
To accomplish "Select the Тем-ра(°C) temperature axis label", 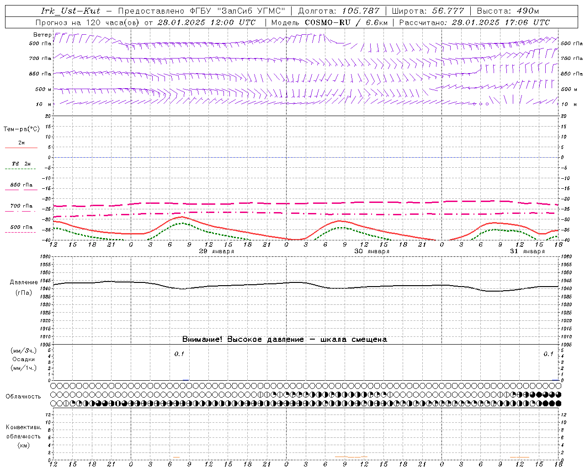I will click(21, 129).
